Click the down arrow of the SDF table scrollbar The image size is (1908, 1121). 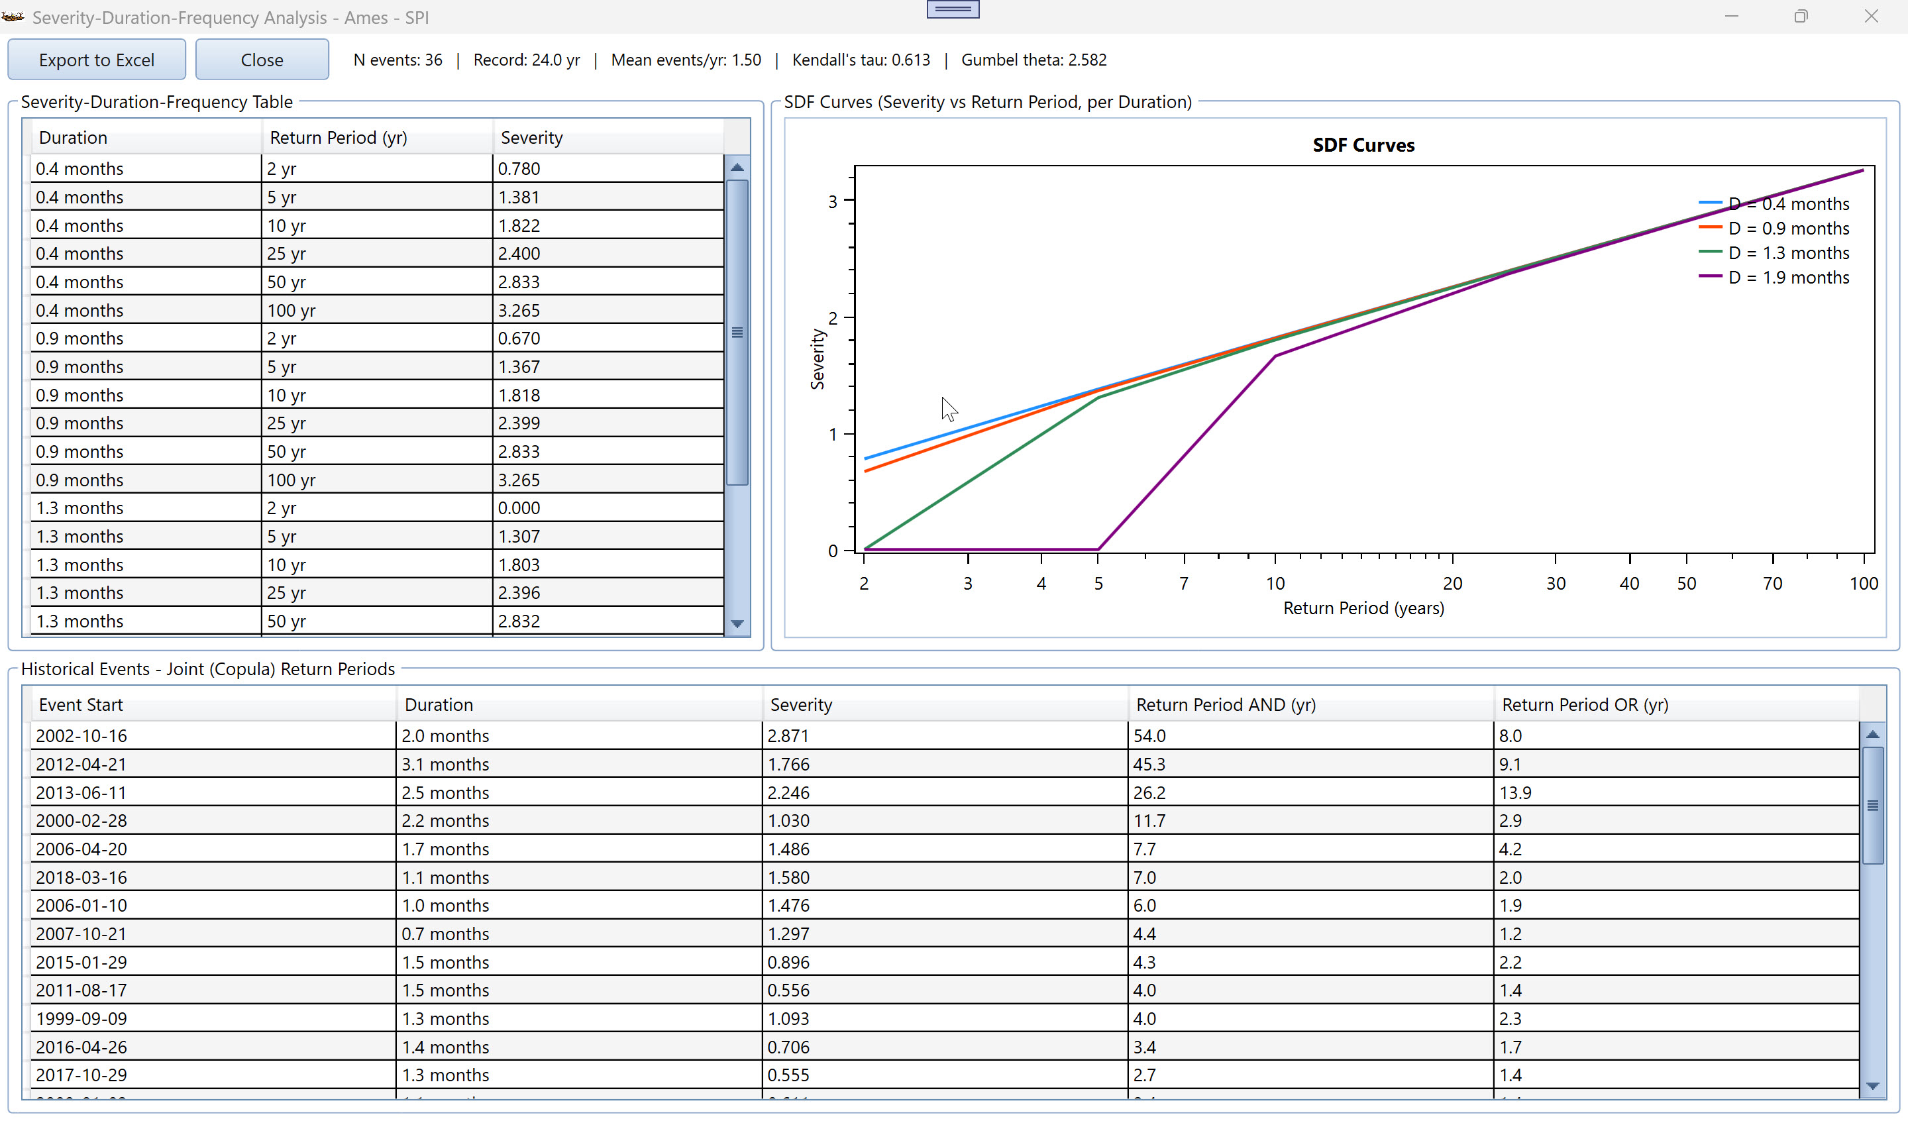pos(737,624)
